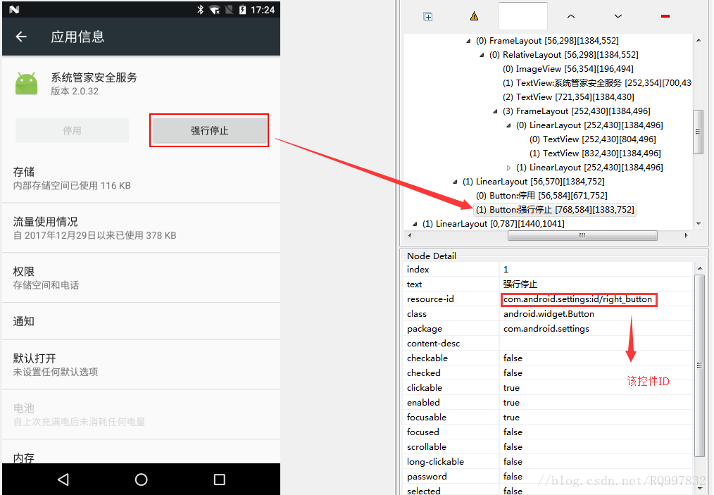The width and height of the screenshot is (714, 495).
Task: Click the tree horizontal scrollbar right arrow
Action: tap(687, 235)
